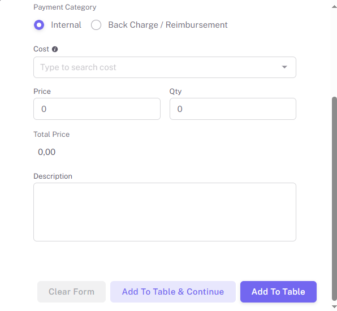Select the Internal radio button
The height and width of the screenshot is (311, 337).
pos(39,25)
